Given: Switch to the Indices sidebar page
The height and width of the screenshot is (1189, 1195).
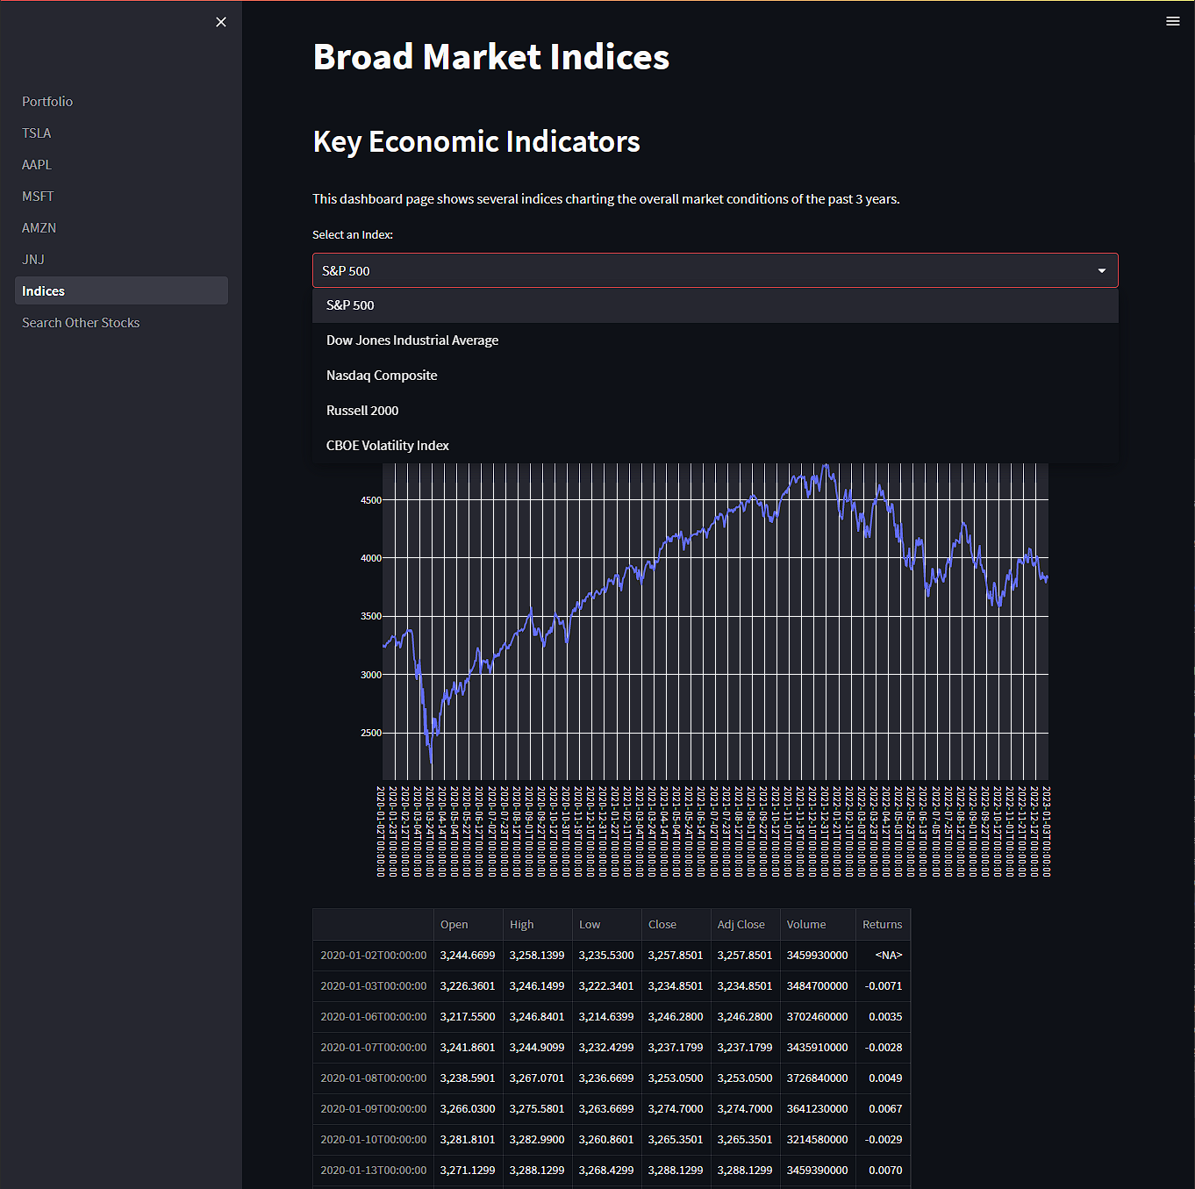Looking at the screenshot, I should click(43, 290).
